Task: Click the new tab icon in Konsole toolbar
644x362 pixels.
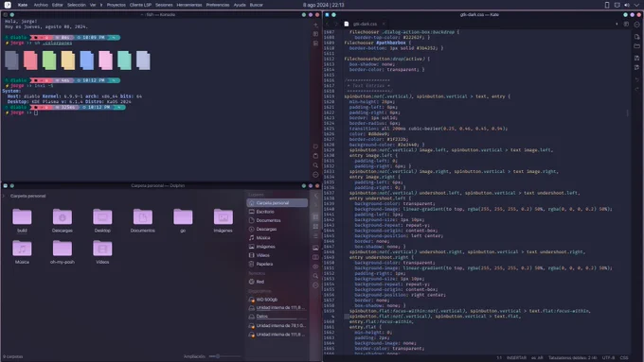Action: click(315, 25)
